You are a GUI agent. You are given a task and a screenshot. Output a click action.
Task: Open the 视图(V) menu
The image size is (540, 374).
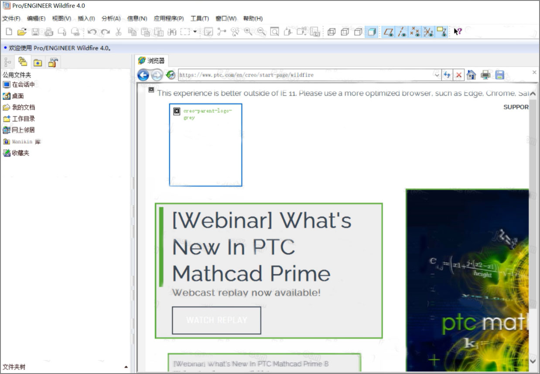[62, 18]
